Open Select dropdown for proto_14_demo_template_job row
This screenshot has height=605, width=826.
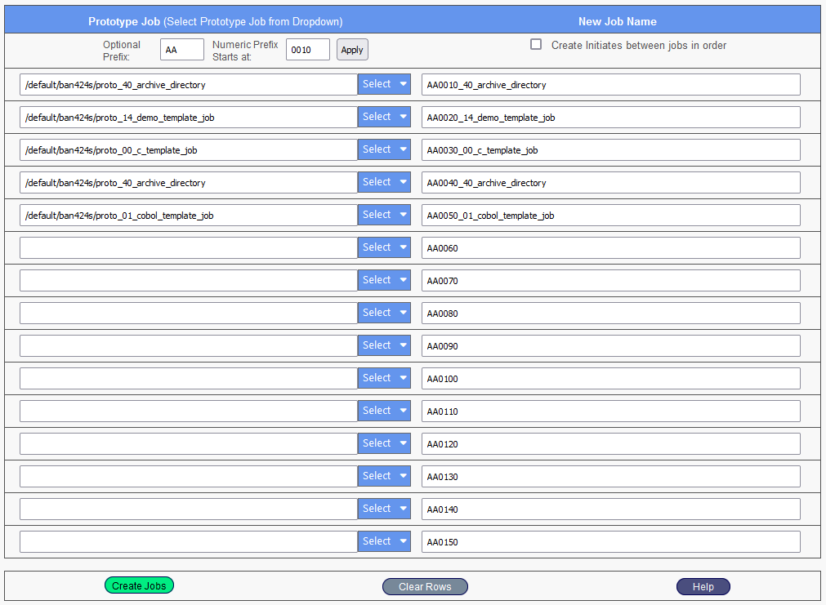point(384,117)
